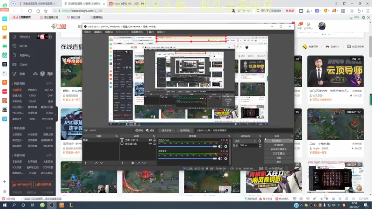The height and width of the screenshot is (209, 372).
Task: Adjust transition duration stepper arrows
Action: [x=260, y=145]
